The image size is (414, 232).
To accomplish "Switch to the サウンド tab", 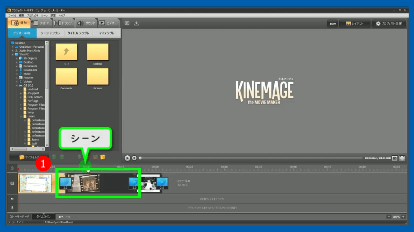I will (86, 23).
